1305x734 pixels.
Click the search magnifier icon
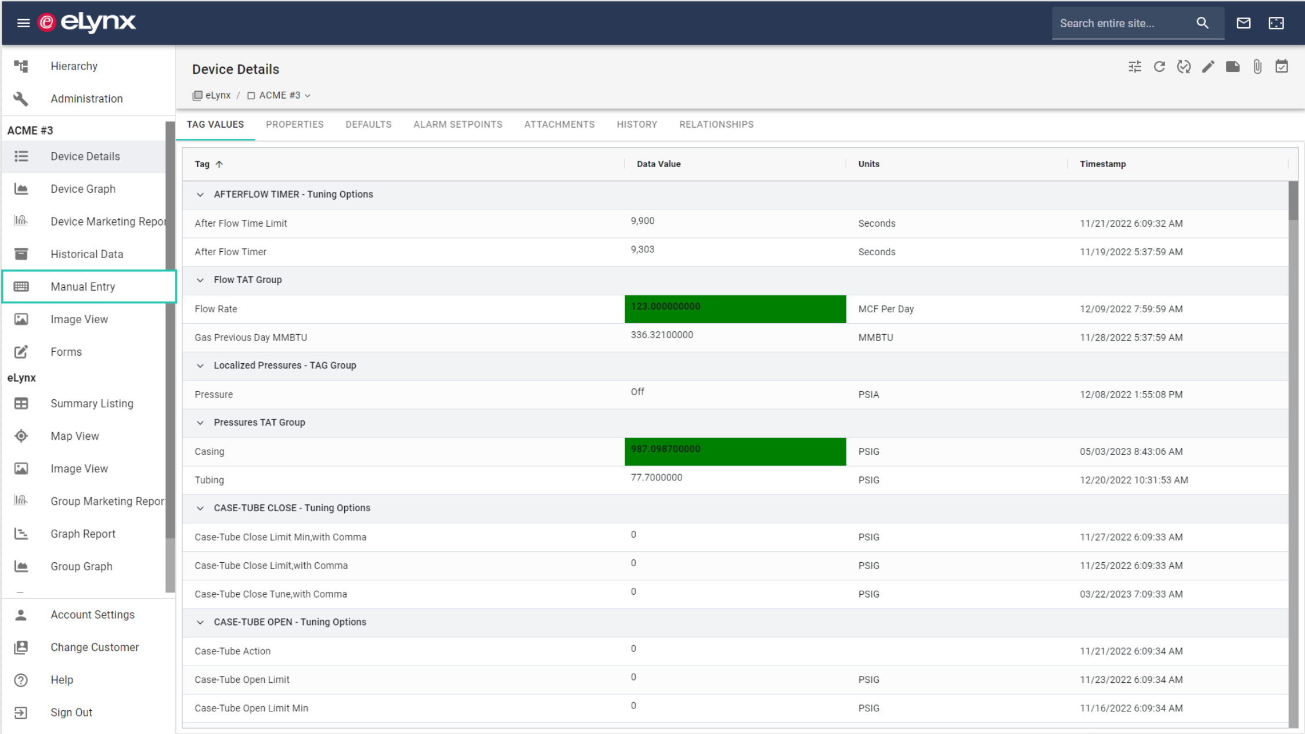coord(1202,23)
